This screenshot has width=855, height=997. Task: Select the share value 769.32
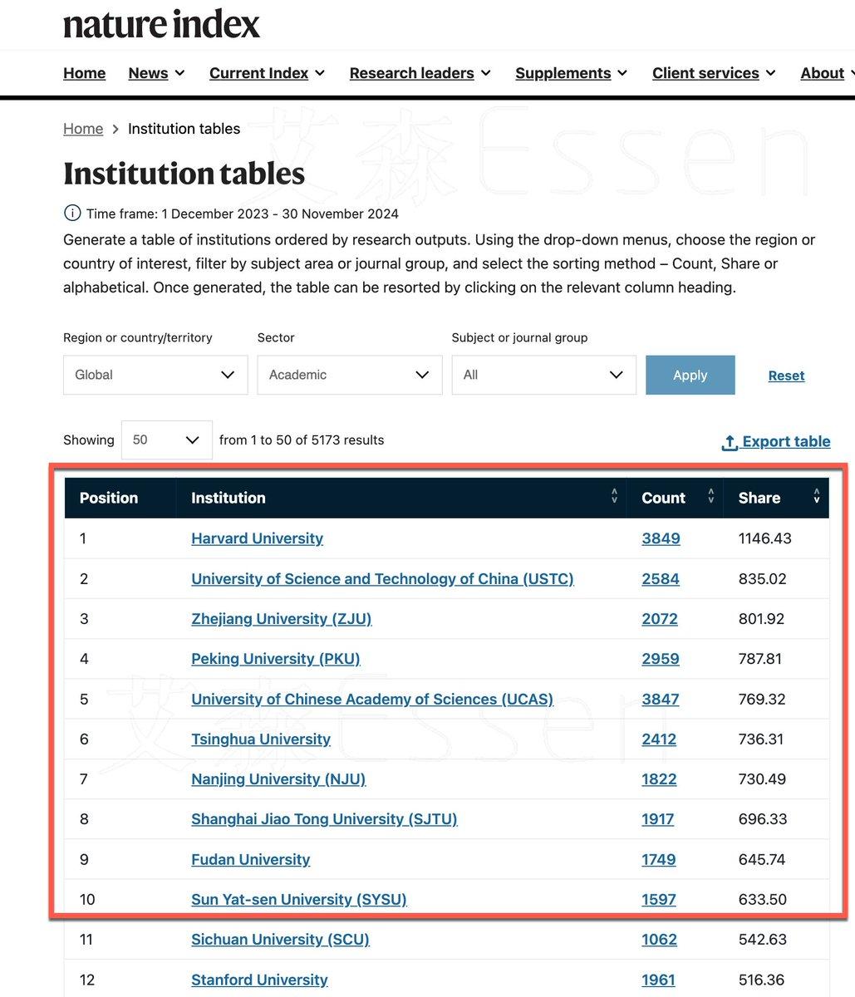point(762,699)
